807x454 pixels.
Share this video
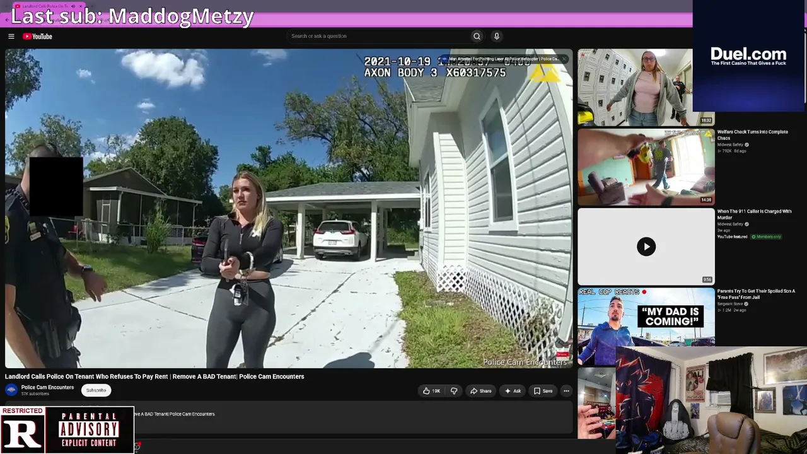pos(480,391)
